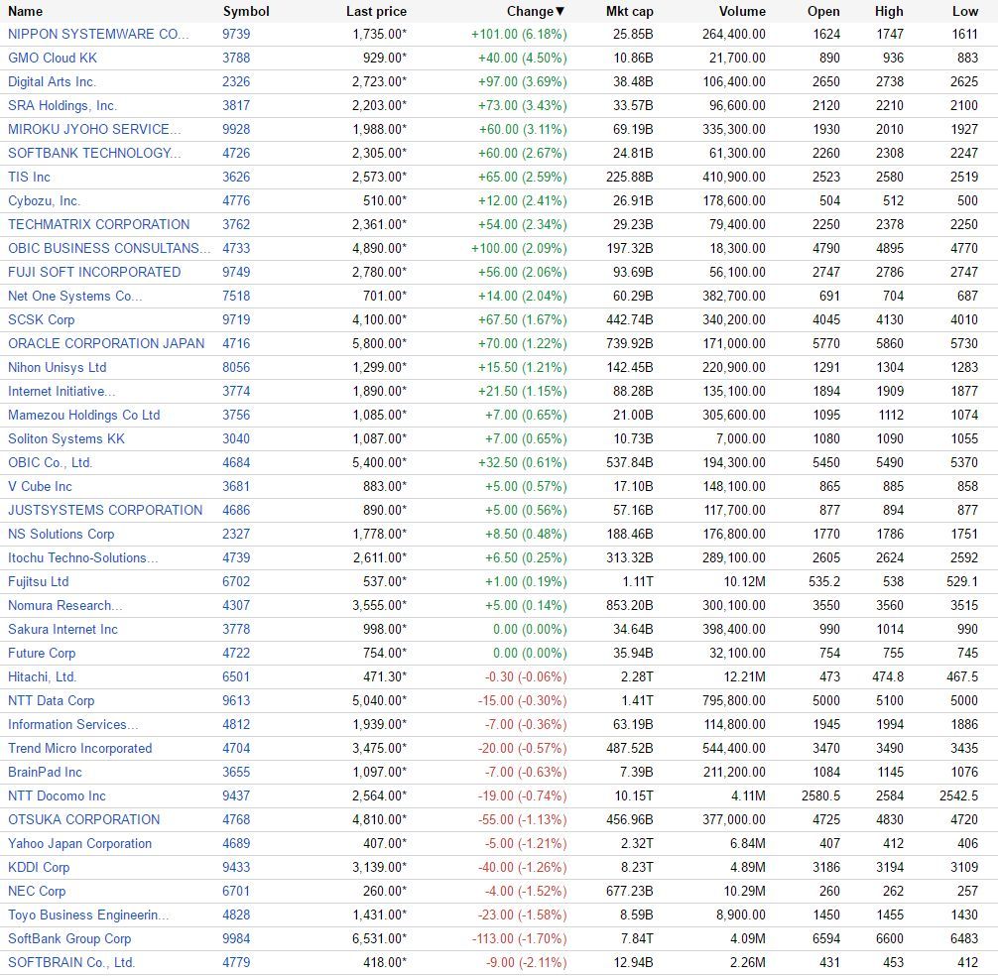Open ORACLE CORPORATION JAPAN link
The width and height of the screenshot is (998, 976).
(106, 343)
